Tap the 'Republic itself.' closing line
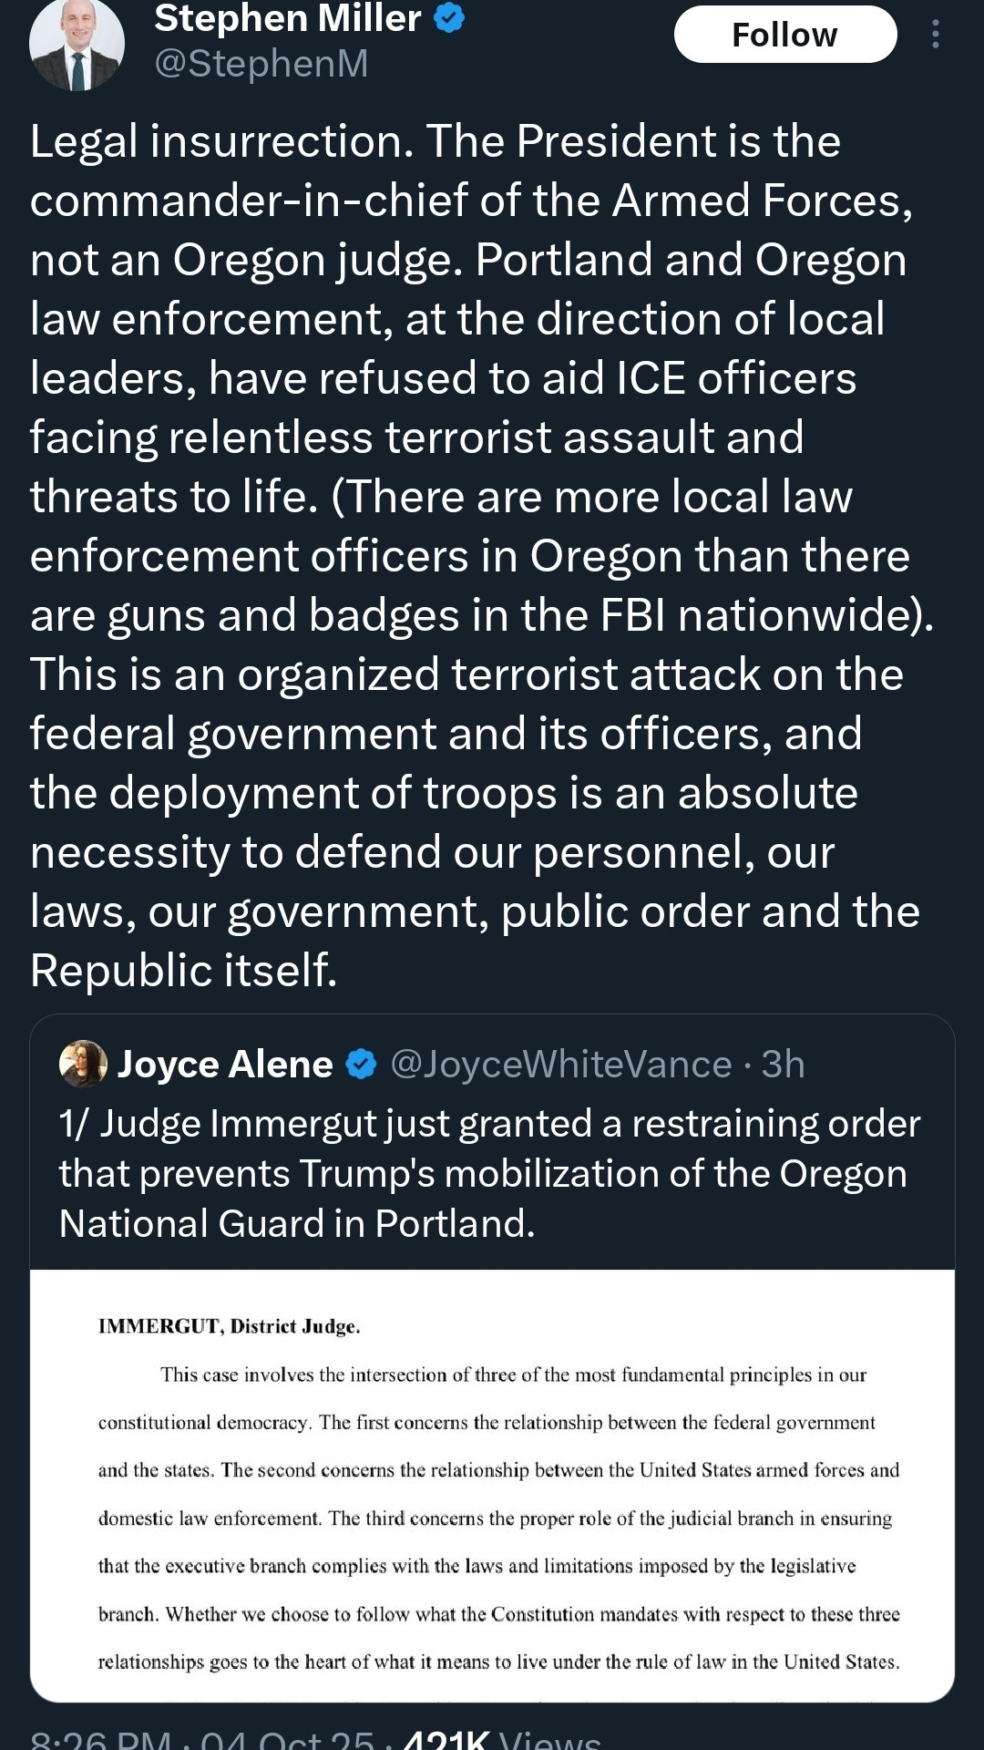Viewport: 984px width, 1750px height. [184, 970]
